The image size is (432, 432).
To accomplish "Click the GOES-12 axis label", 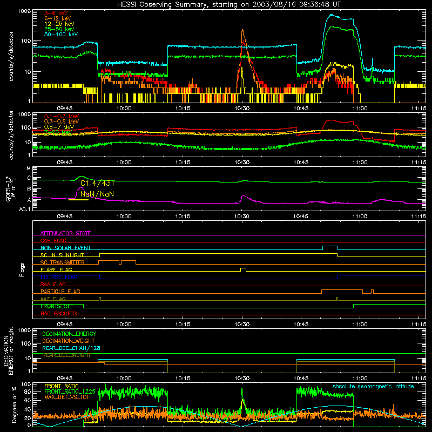I will pos(10,188).
